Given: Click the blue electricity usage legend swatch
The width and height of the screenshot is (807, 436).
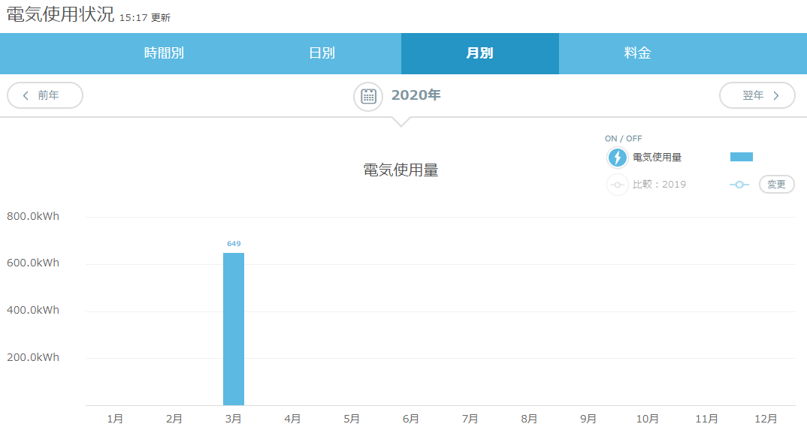Looking at the screenshot, I should point(741,157).
